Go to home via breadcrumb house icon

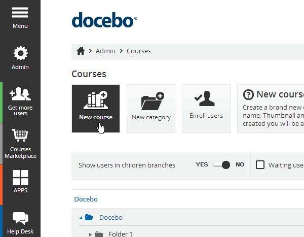[x=81, y=51]
